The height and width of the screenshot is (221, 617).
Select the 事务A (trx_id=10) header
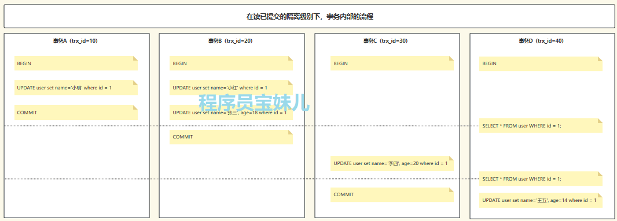click(76, 41)
